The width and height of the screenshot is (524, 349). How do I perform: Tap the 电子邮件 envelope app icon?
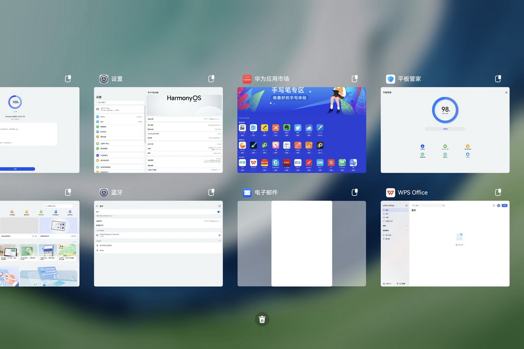tap(247, 192)
